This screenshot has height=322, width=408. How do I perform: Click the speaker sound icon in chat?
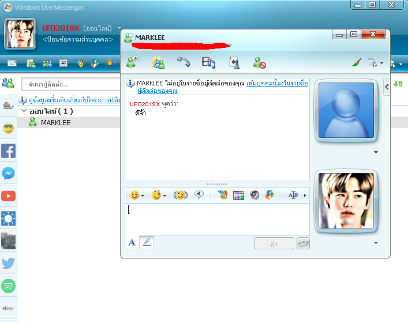[254, 195]
